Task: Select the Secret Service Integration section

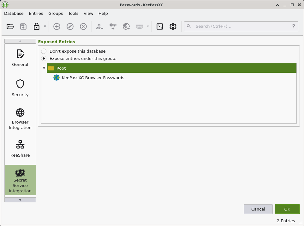Action: click(x=20, y=180)
